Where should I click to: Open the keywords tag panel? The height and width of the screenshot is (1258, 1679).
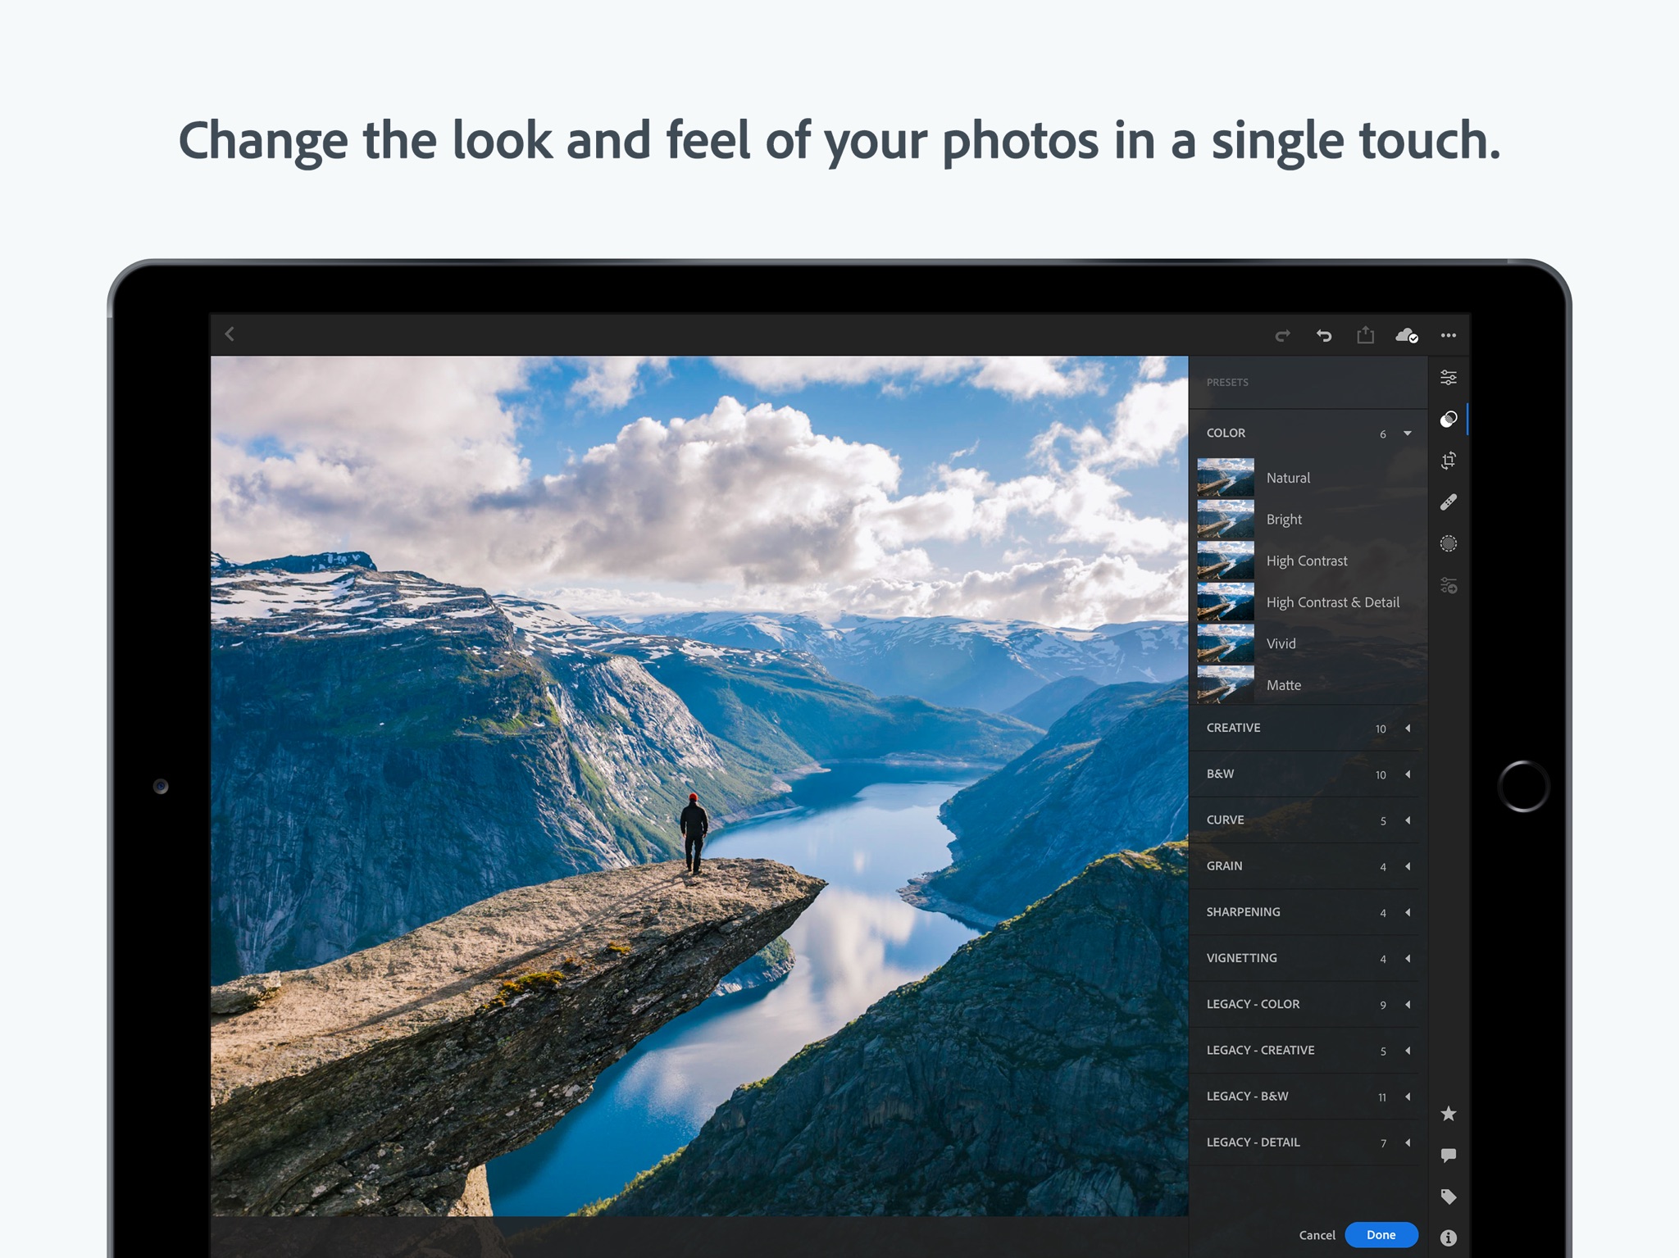click(x=1449, y=1197)
